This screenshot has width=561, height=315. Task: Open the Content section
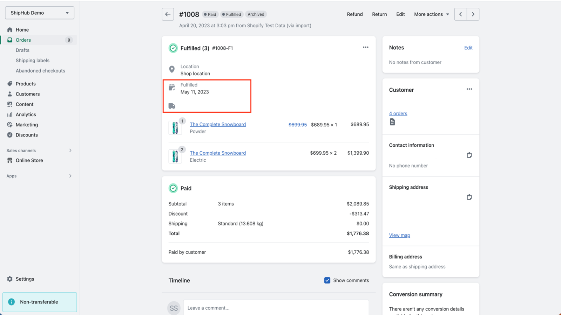tap(25, 104)
